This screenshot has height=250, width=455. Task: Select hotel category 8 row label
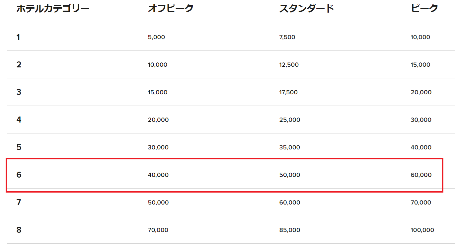19,230
